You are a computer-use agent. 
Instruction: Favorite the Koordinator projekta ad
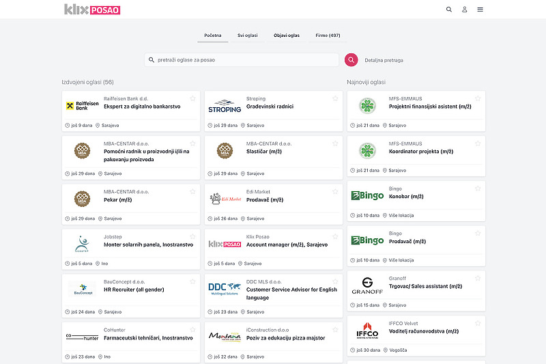(478, 143)
